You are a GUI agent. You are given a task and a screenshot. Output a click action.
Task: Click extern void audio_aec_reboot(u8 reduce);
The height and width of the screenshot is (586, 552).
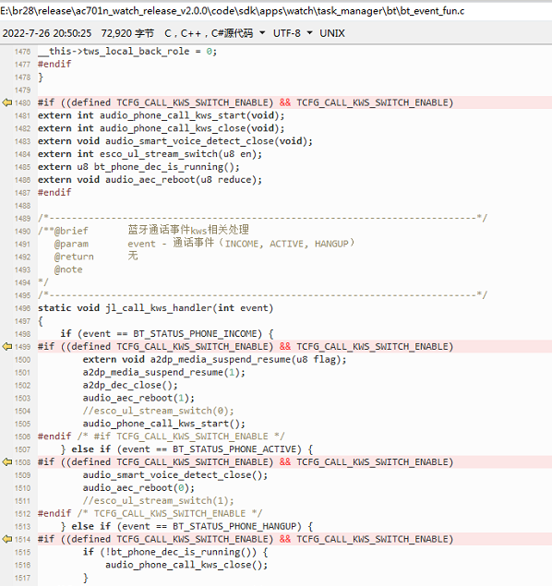pyautogui.click(x=150, y=179)
